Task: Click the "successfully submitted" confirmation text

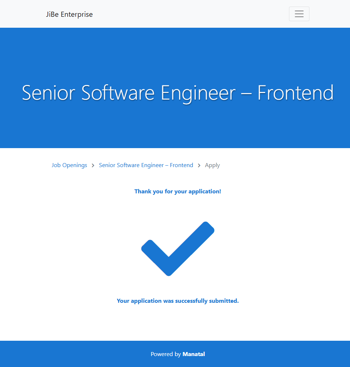Action: click(x=178, y=301)
